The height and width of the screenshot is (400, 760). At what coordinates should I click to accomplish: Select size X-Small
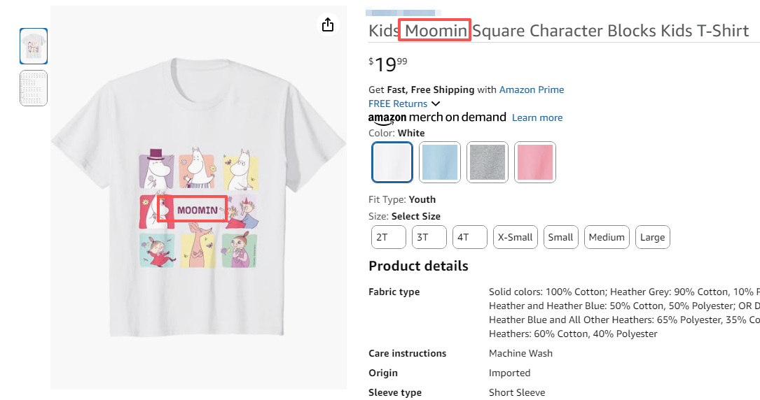coord(515,237)
